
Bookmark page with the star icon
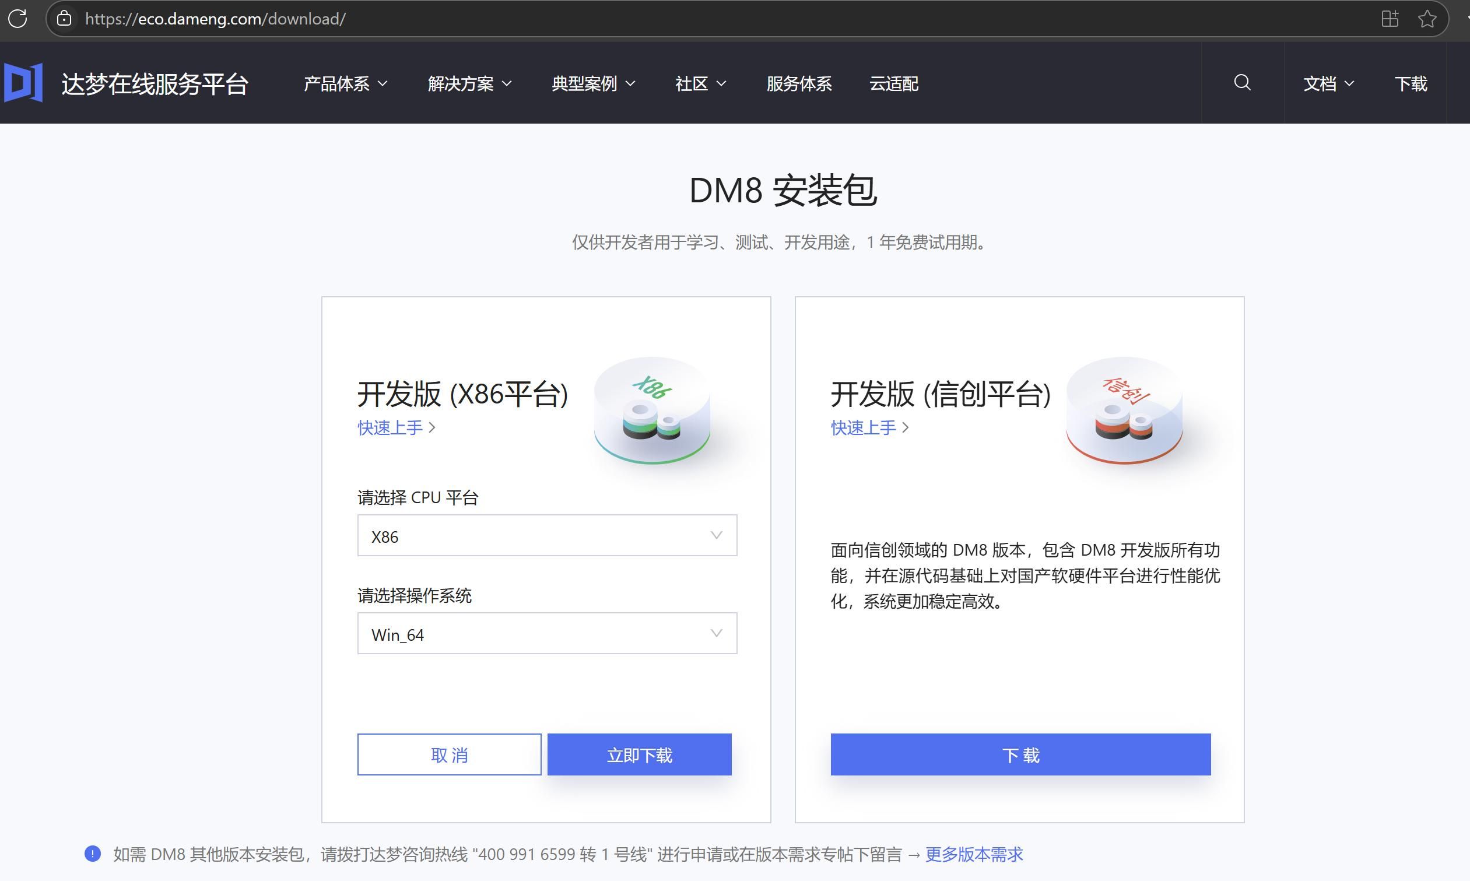(1427, 19)
